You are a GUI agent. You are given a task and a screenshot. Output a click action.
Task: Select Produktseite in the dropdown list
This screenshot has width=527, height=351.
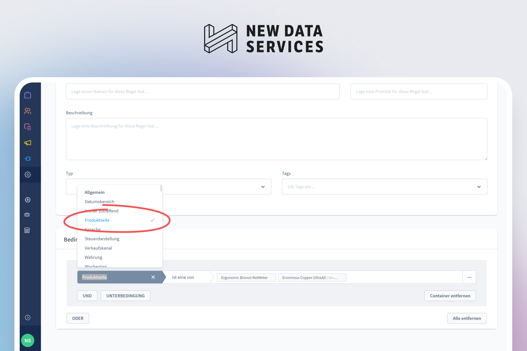pos(119,220)
